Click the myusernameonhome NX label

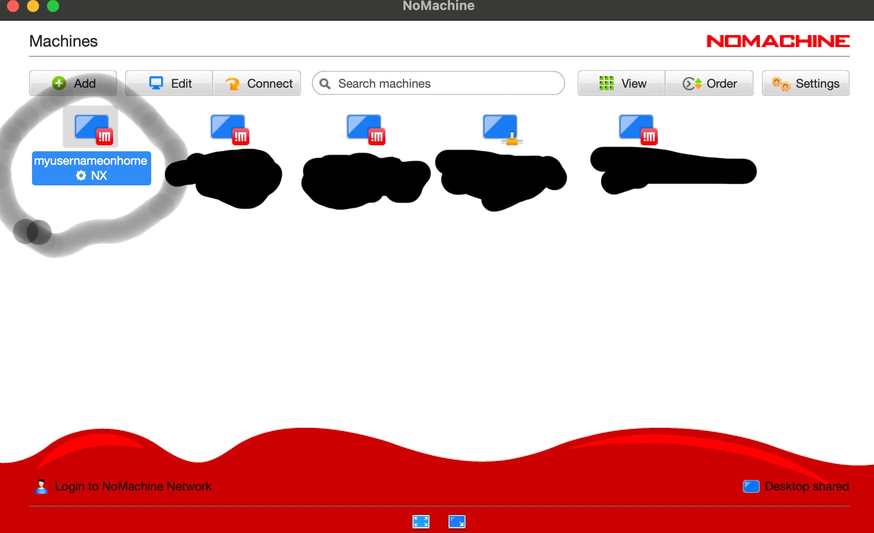92,168
